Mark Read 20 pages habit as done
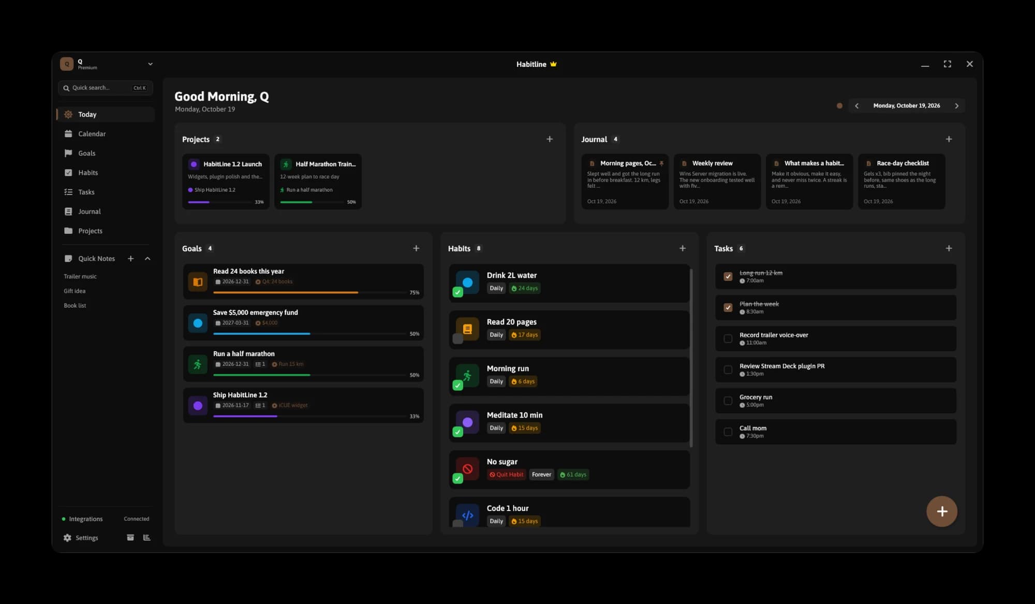The image size is (1035, 604). 457,339
